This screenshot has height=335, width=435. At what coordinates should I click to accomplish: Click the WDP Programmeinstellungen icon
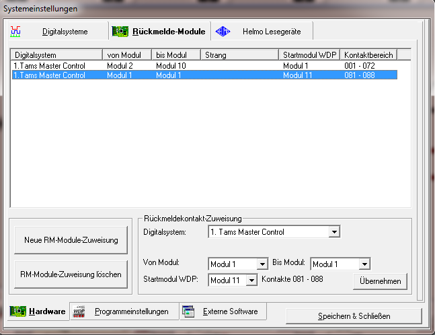click(x=79, y=311)
